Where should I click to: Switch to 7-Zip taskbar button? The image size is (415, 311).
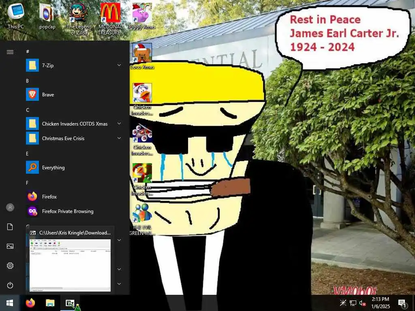(70, 303)
